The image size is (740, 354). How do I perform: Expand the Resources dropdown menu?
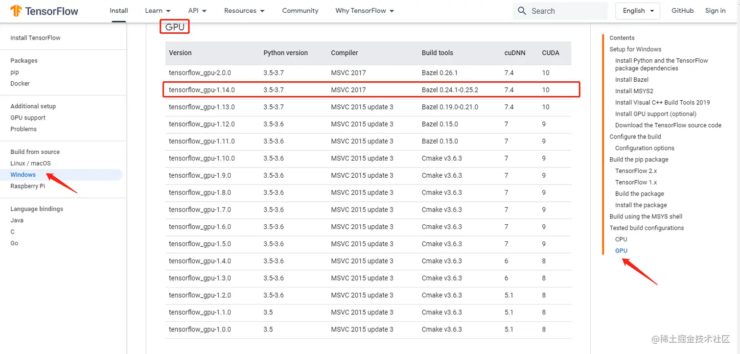[x=244, y=10]
